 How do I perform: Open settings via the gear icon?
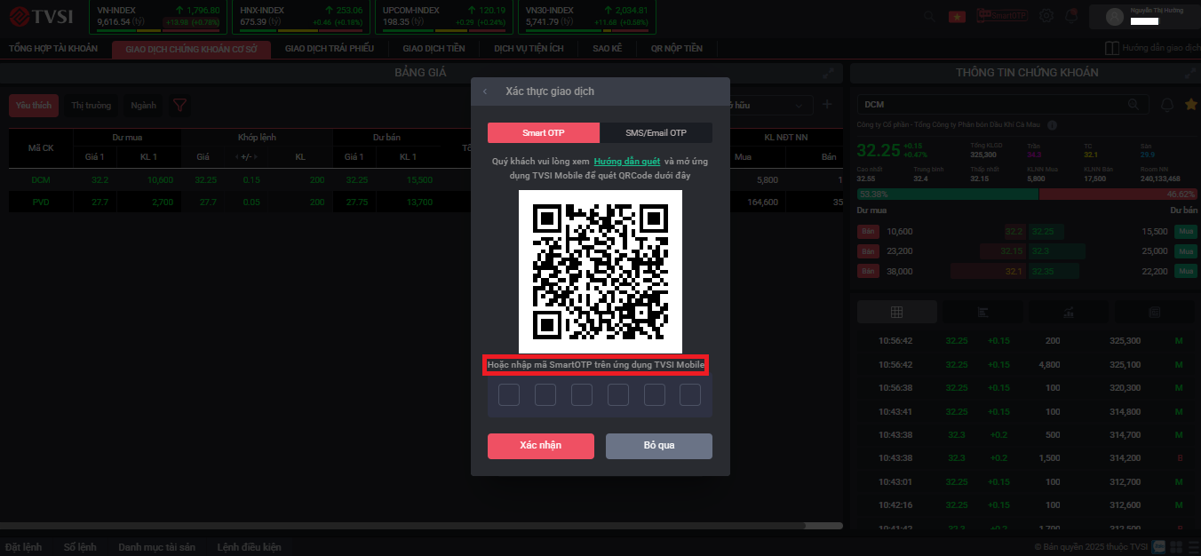[x=1046, y=16]
